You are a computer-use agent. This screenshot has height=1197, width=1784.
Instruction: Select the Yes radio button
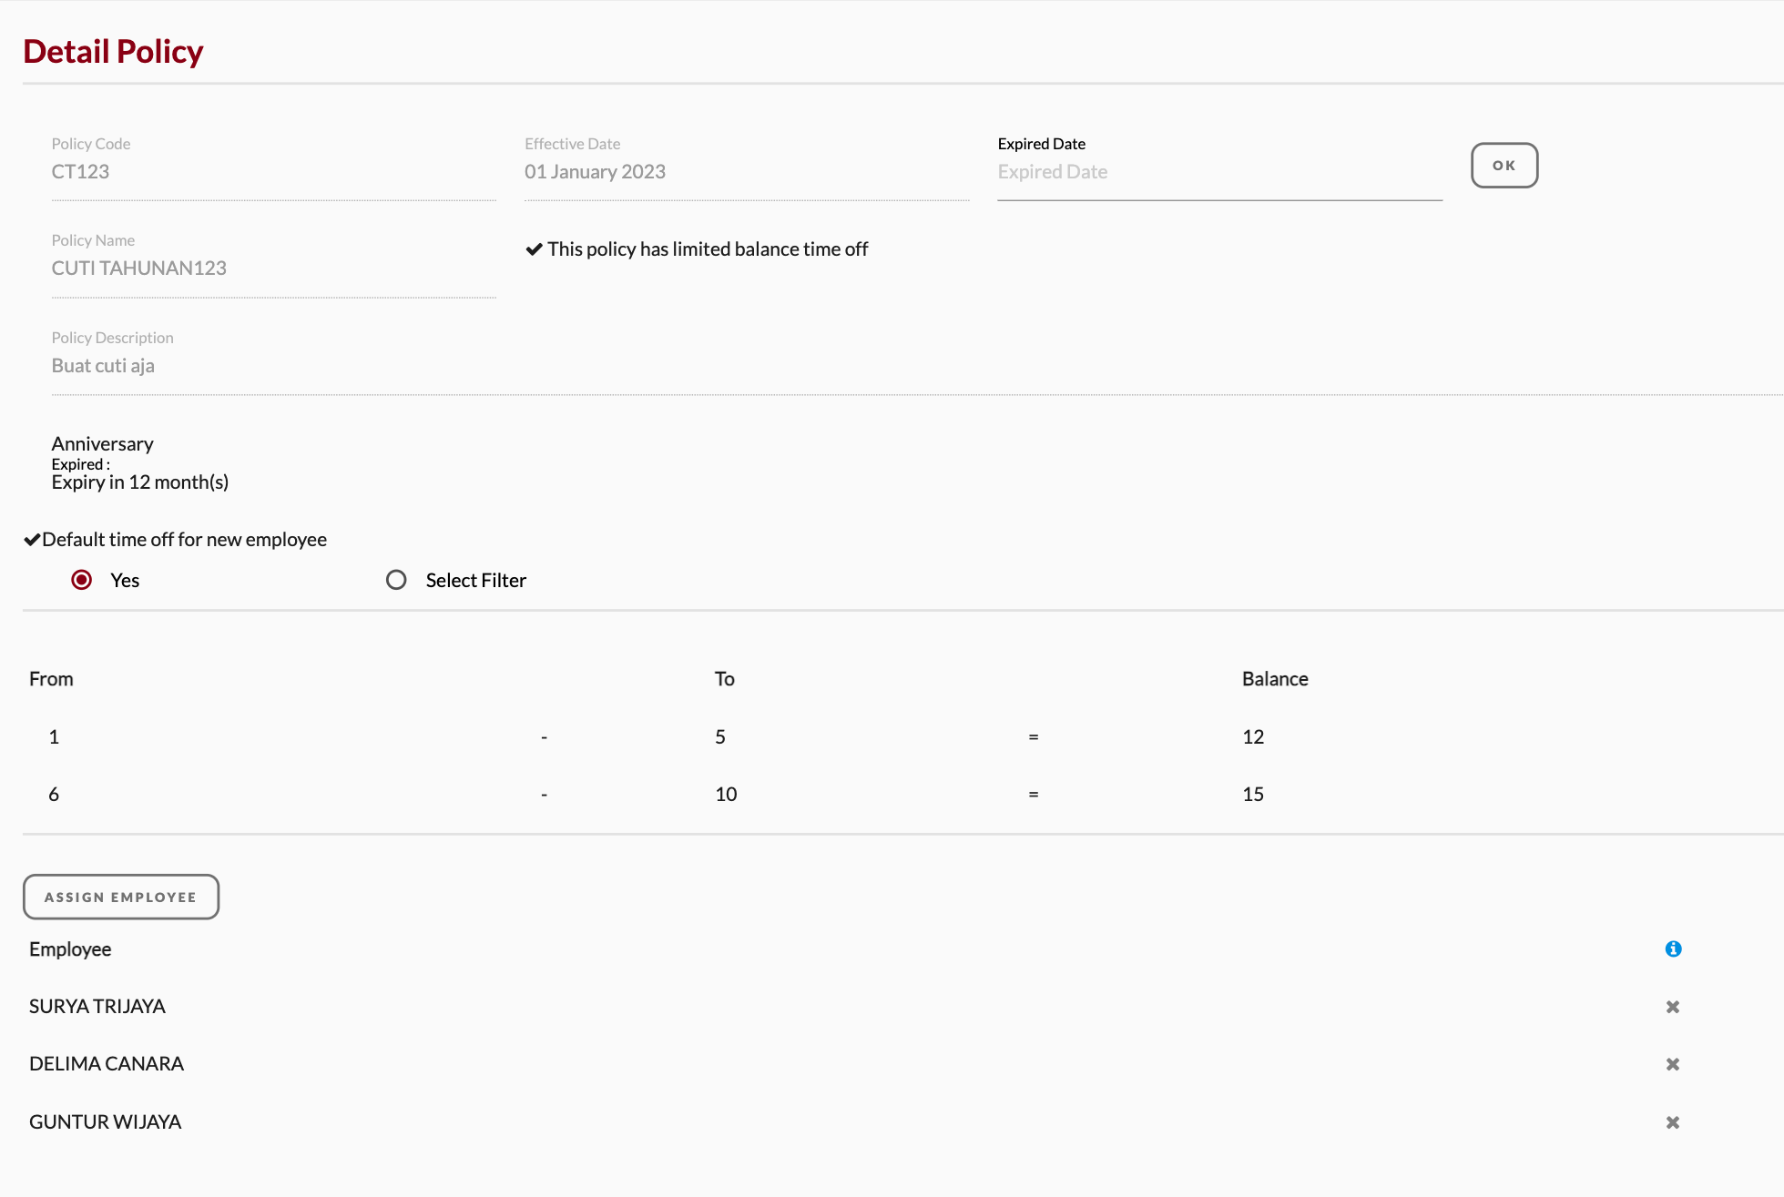coord(82,580)
